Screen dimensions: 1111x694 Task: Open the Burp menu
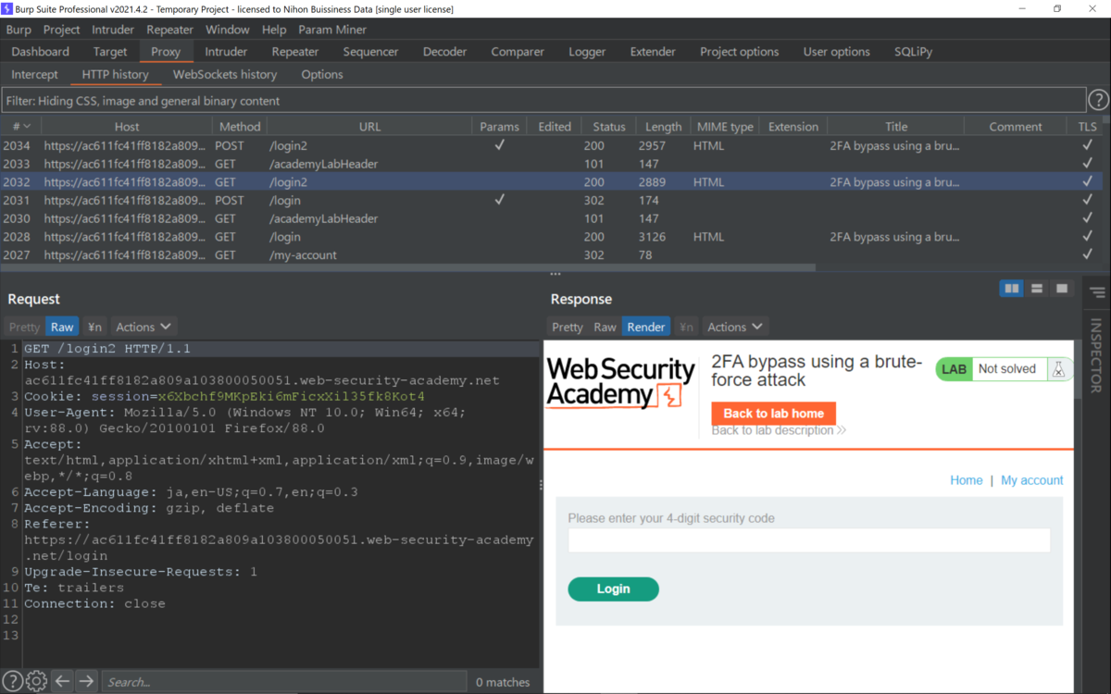(x=19, y=30)
